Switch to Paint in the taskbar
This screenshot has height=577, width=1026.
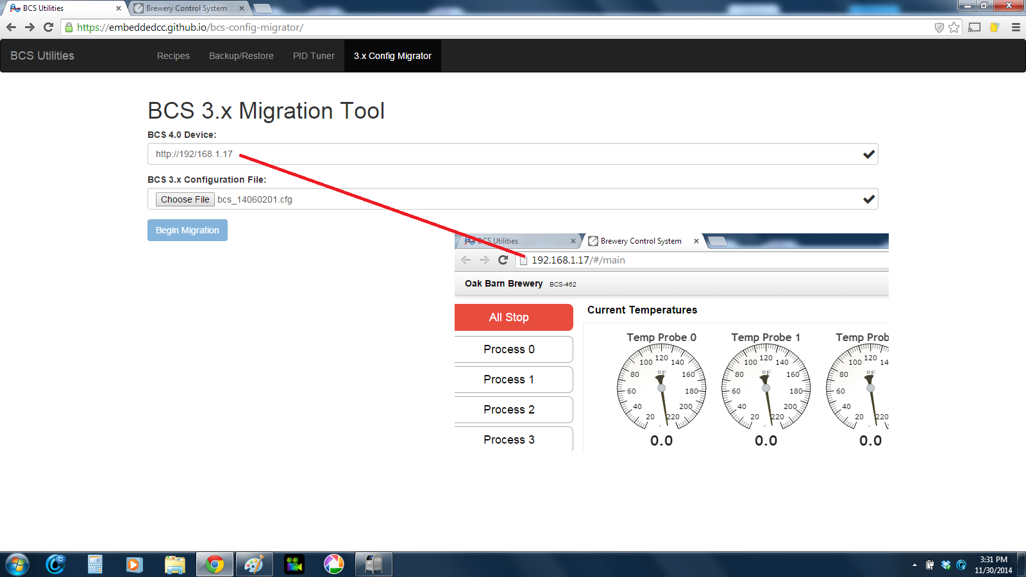point(254,565)
